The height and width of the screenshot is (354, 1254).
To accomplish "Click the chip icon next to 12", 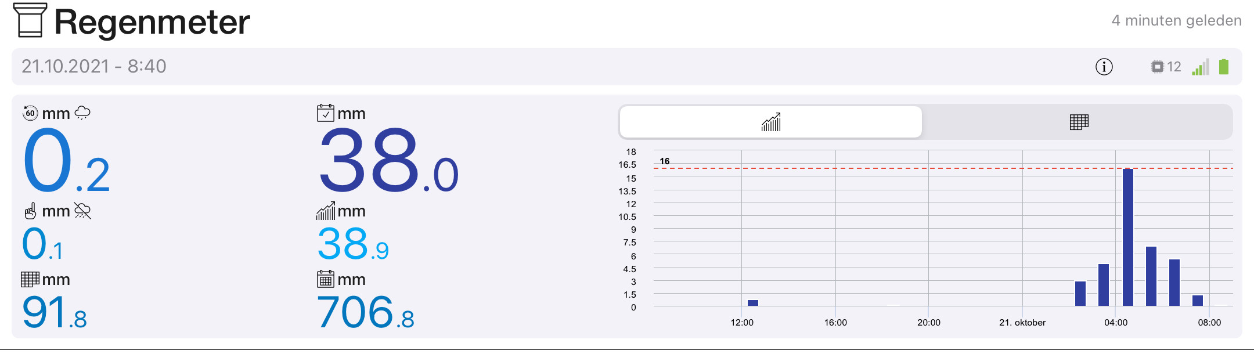I will click(x=1157, y=67).
